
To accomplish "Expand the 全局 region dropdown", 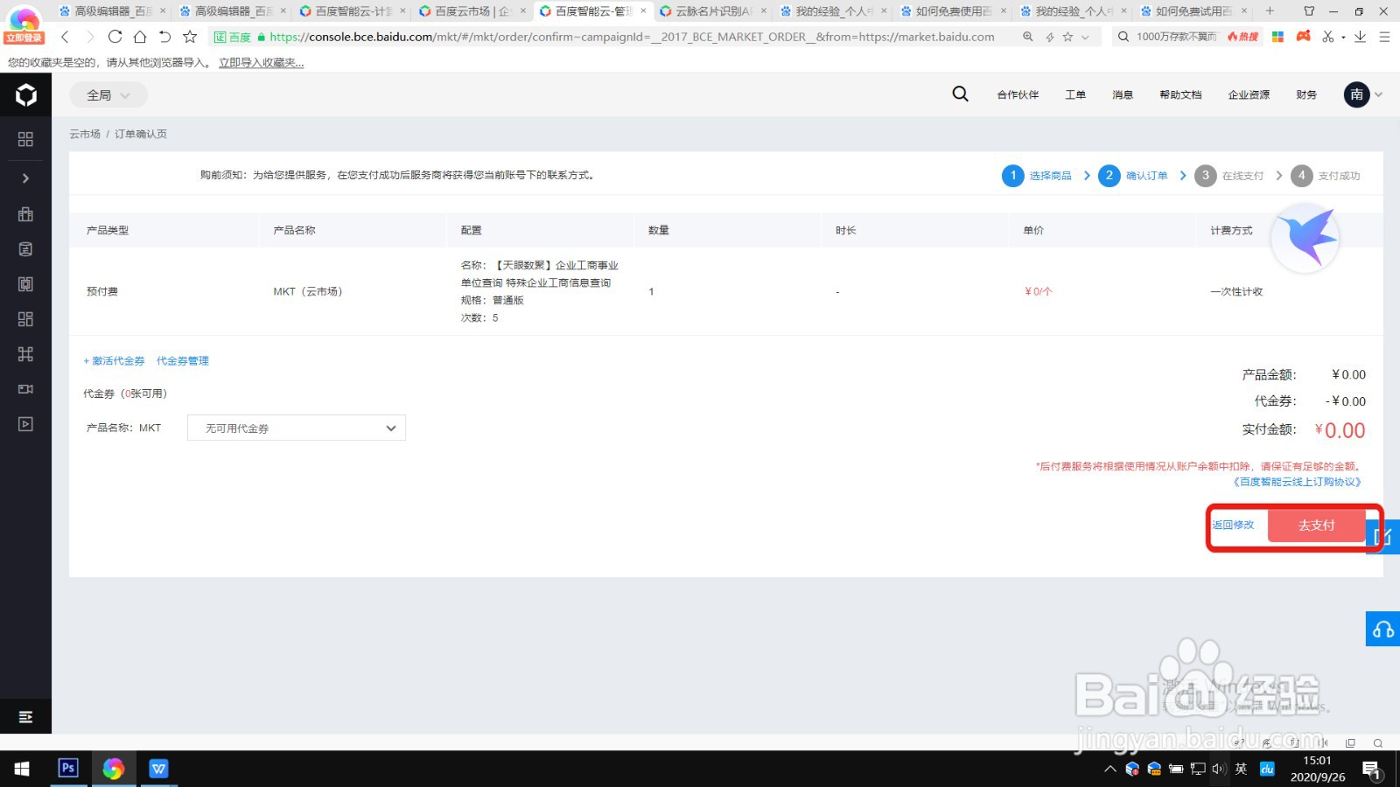I will [107, 94].
